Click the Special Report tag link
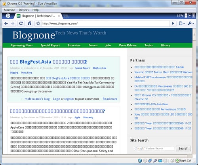Screen dimensions: 198x165 pyautogui.click(x=82, y=68)
